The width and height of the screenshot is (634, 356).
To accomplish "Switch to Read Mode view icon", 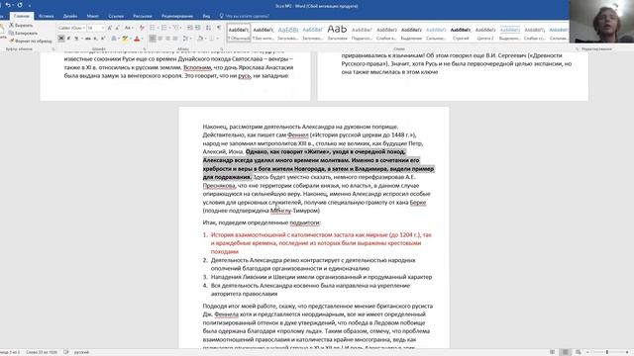I will 552,352.
